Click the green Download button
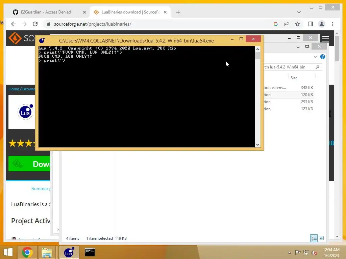This screenshot has width=346, height=259. (29, 164)
